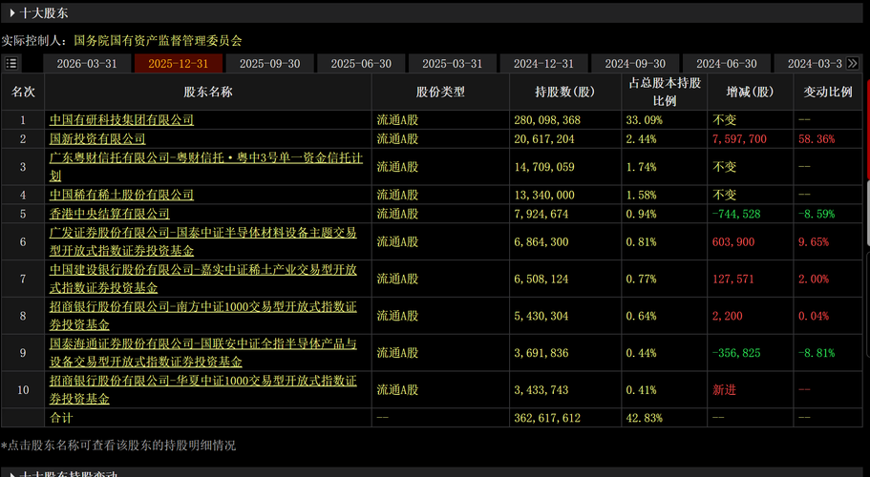Click the 名次 column header
Screen dimensions: 870x477
tap(23, 92)
